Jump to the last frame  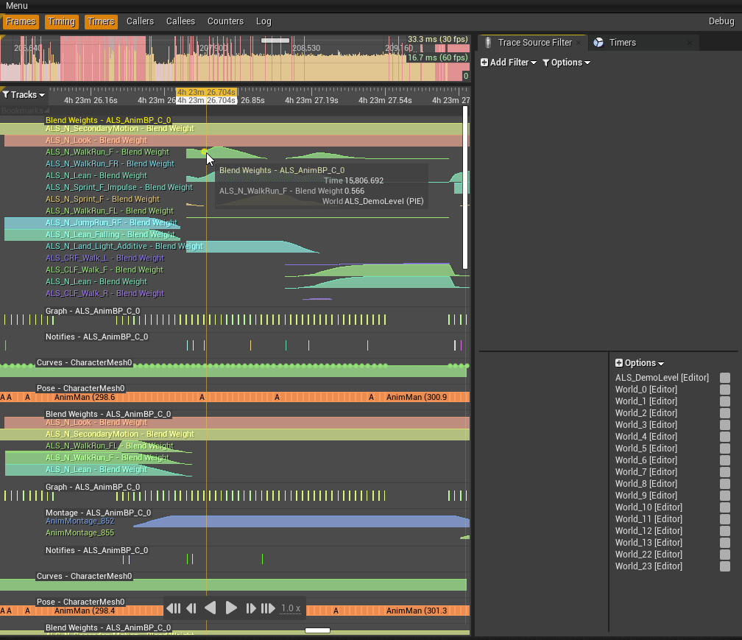[x=268, y=608]
